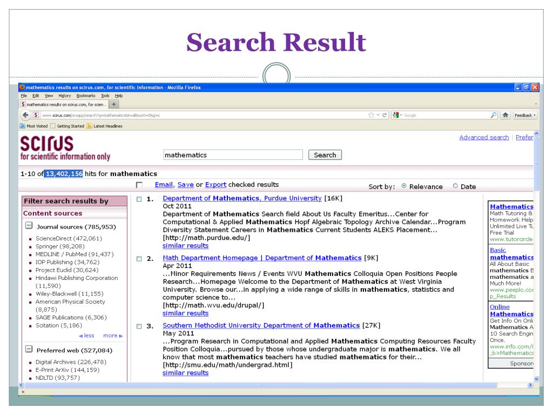The height and width of the screenshot is (415, 553).
Task: Check the select-all checkbox beside Email
Action: (x=139, y=185)
